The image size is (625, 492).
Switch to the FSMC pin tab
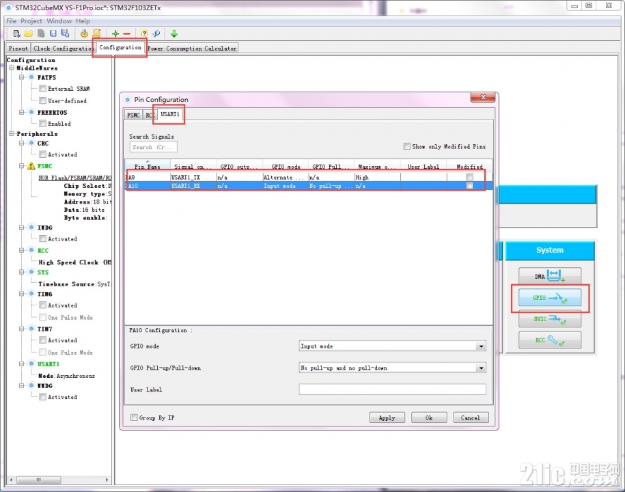pos(133,115)
